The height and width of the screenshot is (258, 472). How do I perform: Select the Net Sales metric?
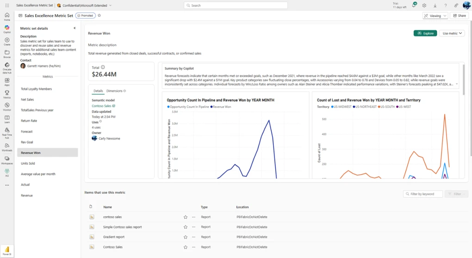tap(48, 100)
